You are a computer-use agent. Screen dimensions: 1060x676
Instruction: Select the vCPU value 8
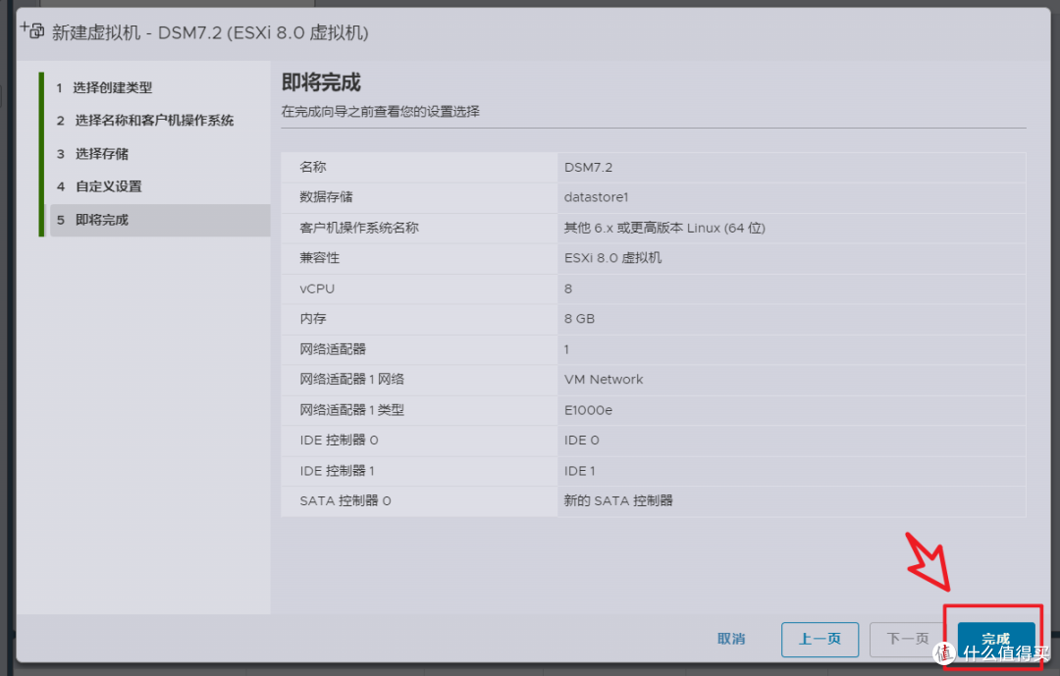(568, 288)
